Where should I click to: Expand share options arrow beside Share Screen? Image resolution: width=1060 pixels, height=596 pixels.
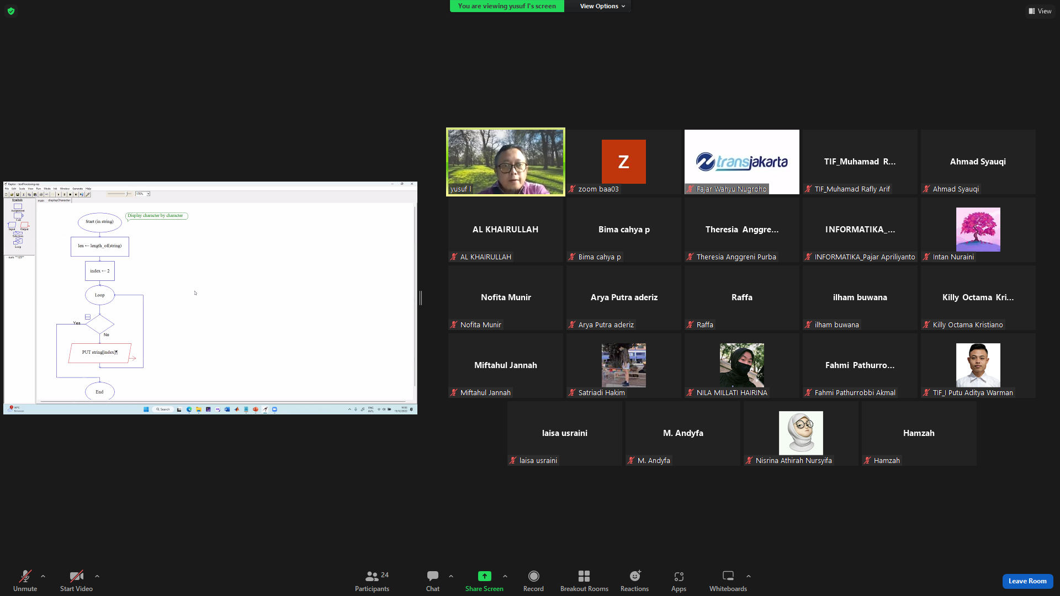pyautogui.click(x=505, y=576)
